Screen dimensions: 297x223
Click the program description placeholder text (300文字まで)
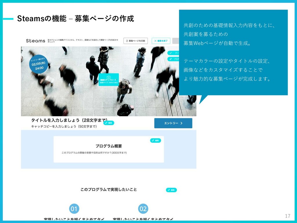pos(94,153)
